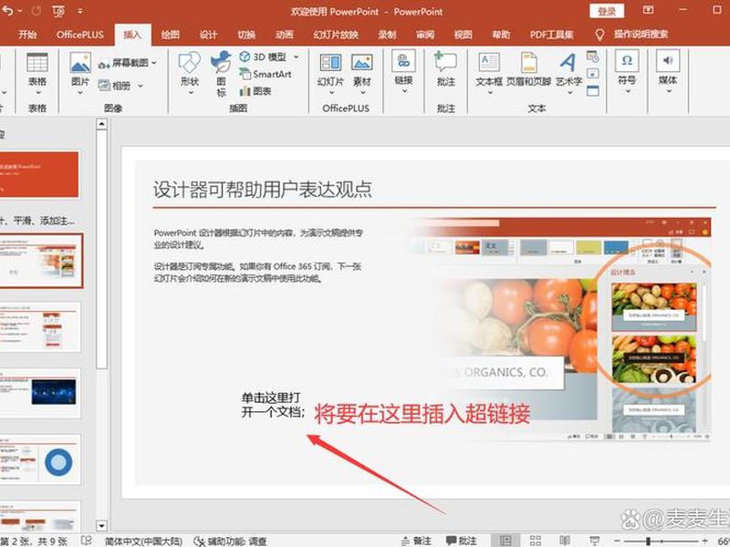
Task: Expand the 艺术字 dropdown arrow
Action: point(569,93)
